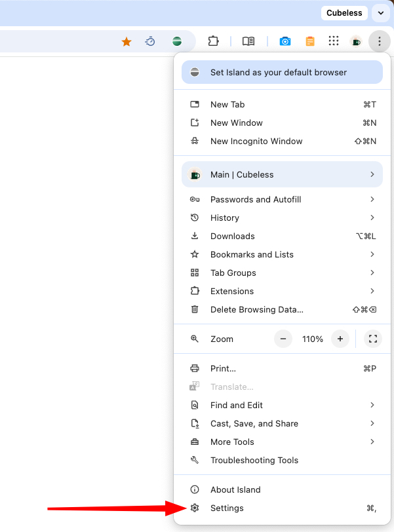The height and width of the screenshot is (532, 394).
Task: Click the green Island icon in address bar
Action: (x=177, y=41)
